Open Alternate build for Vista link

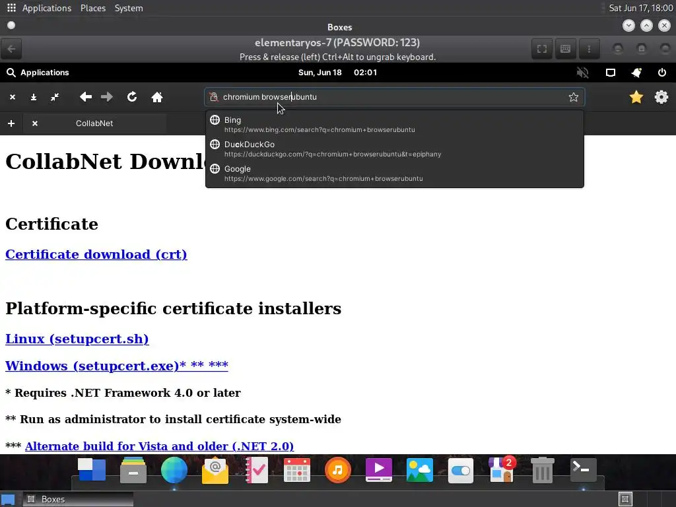(x=160, y=446)
